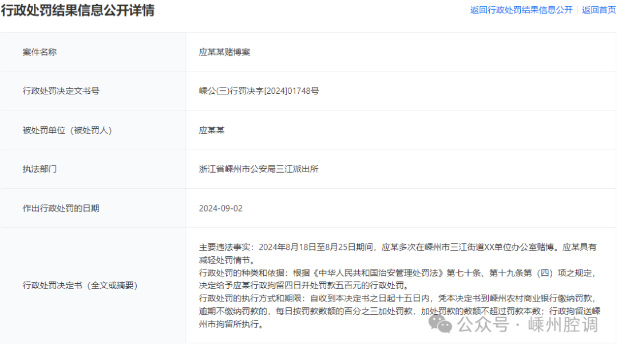Click the document number 嵊公(三)行罚决字[2024]01748号
Viewport: 618px width, 349px height.
pyautogui.click(x=259, y=91)
